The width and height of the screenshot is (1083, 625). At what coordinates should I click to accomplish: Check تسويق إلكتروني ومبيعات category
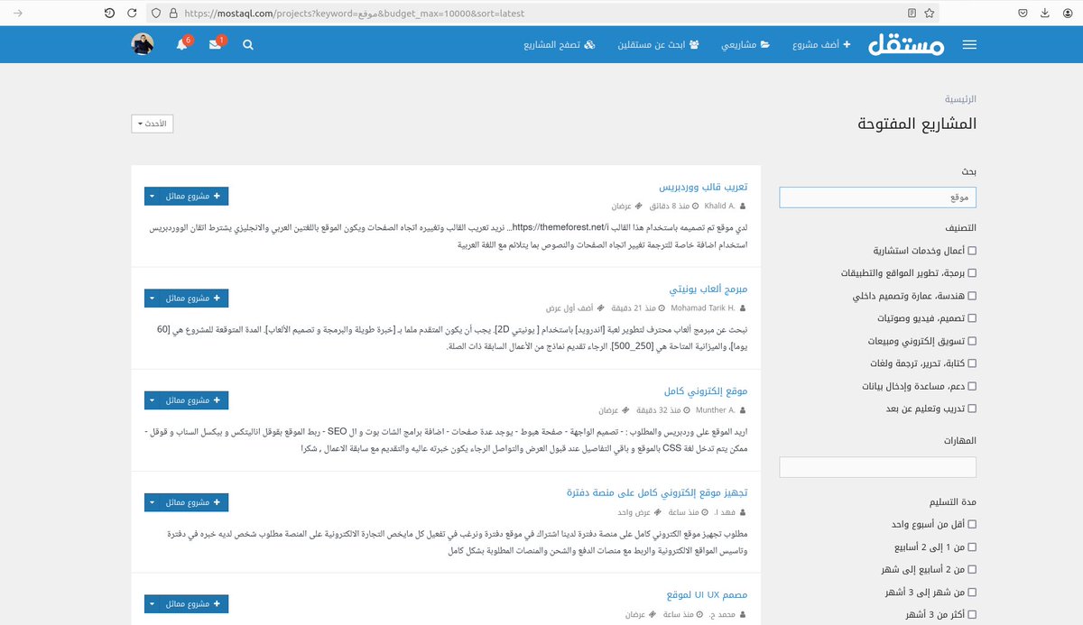(x=971, y=341)
